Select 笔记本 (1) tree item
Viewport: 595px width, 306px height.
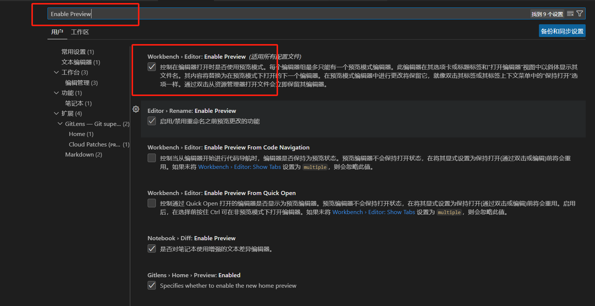(x=78, y=103)
